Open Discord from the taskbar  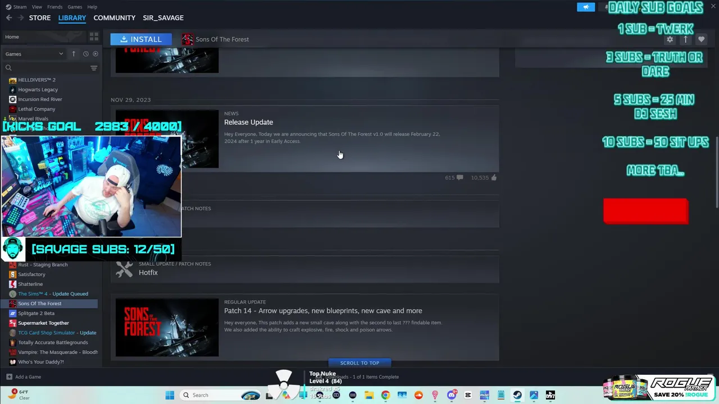pos(452,395)
